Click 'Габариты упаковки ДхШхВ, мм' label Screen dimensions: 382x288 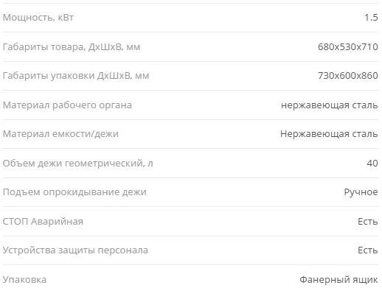[x=76, y=76]
